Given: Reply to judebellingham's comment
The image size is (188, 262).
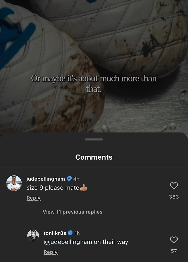Looking at the screenshot, I should coord(34,198).
